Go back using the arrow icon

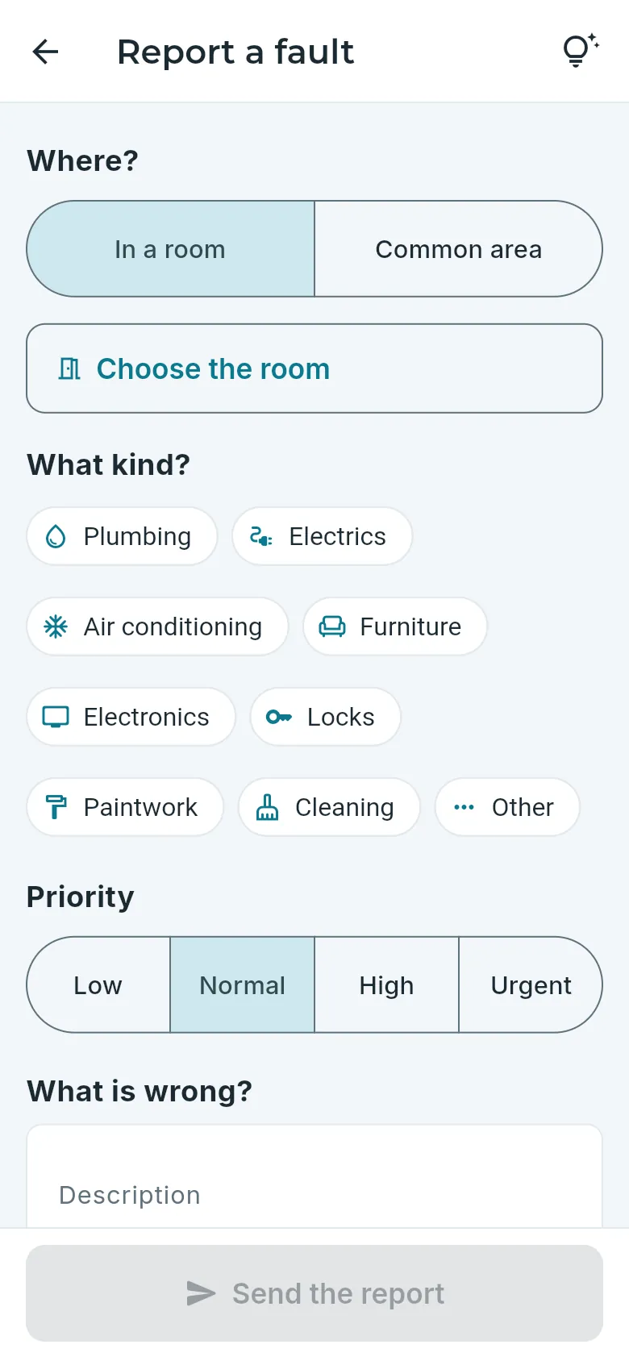click(45, 52)
